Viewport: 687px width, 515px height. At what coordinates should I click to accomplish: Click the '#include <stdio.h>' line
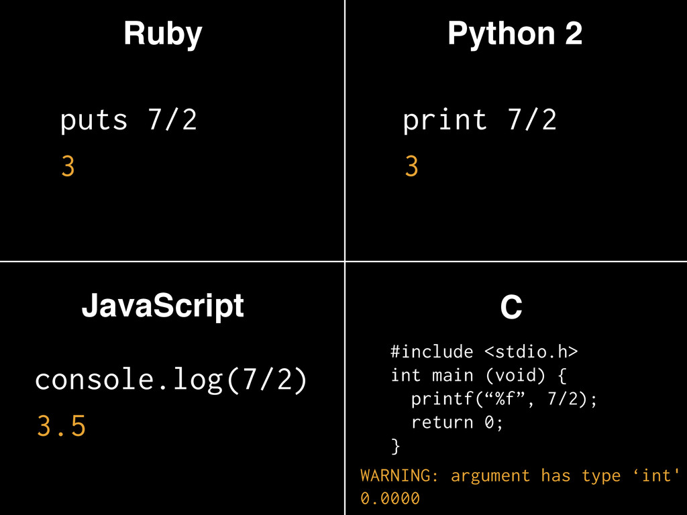point(484,351)
